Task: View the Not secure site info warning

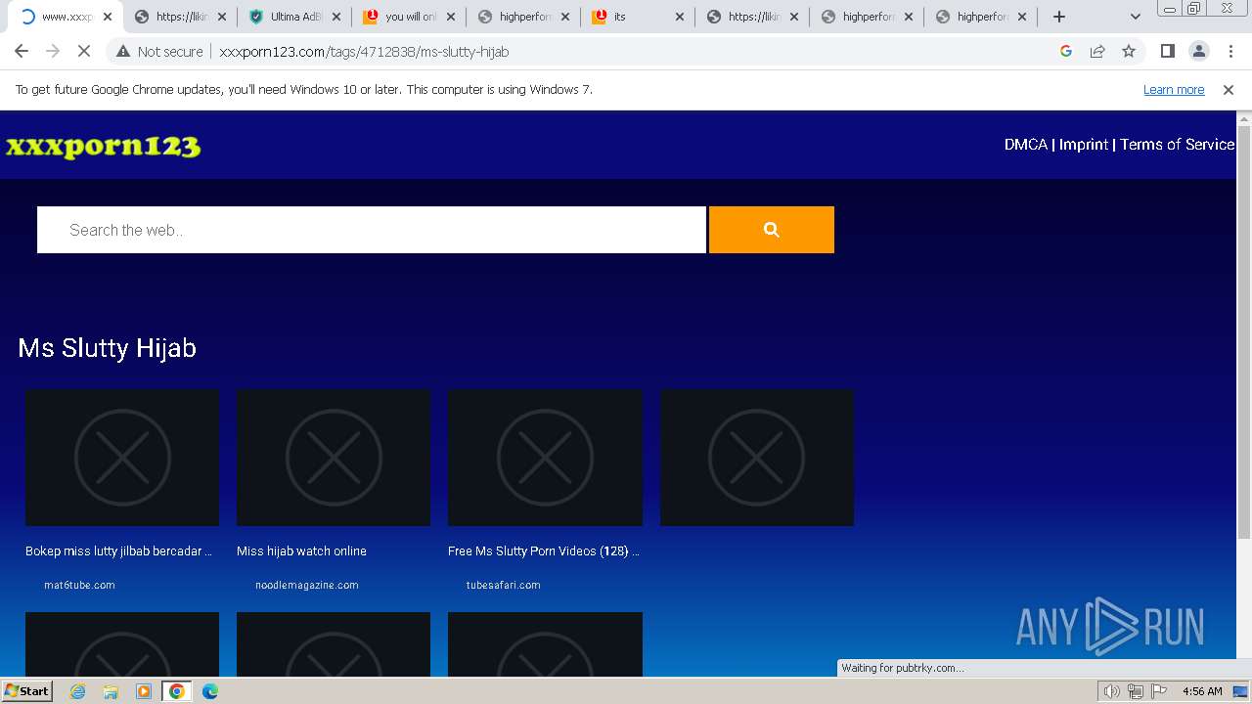Action: [159, 51]
